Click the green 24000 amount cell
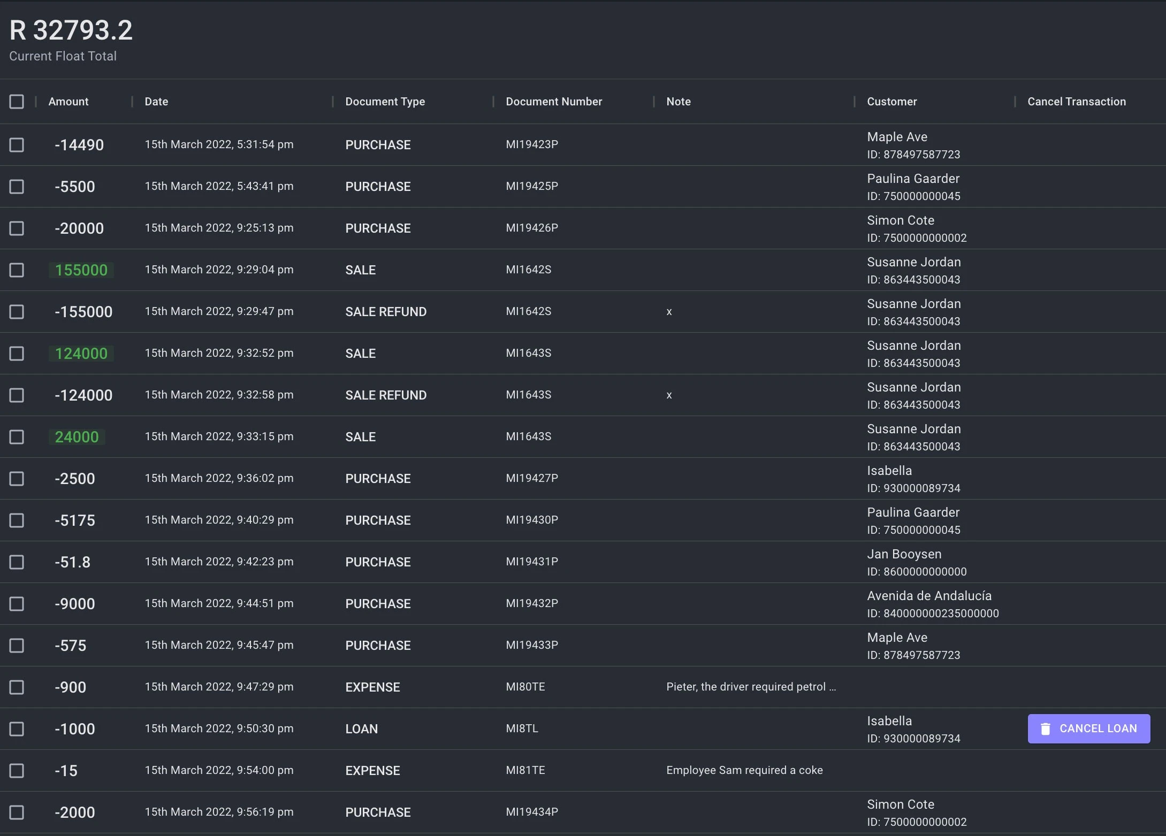Image resolution: width=1166 pixels, height=836 pixels. (77, 437)
